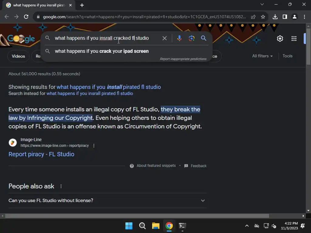Screen dimensions: 311x233
Task: Open OneDrive tray icon
Action: (x=257, y=226)
